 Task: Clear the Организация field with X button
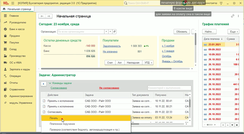tap(110, 31)
